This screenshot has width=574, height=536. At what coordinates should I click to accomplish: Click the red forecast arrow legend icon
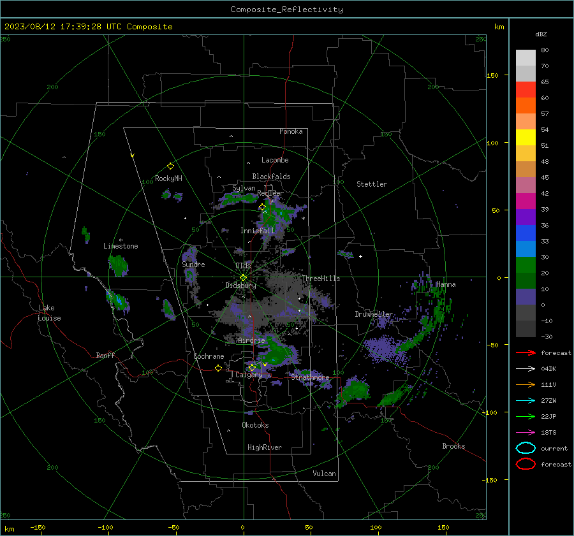(x=526, y=352)
